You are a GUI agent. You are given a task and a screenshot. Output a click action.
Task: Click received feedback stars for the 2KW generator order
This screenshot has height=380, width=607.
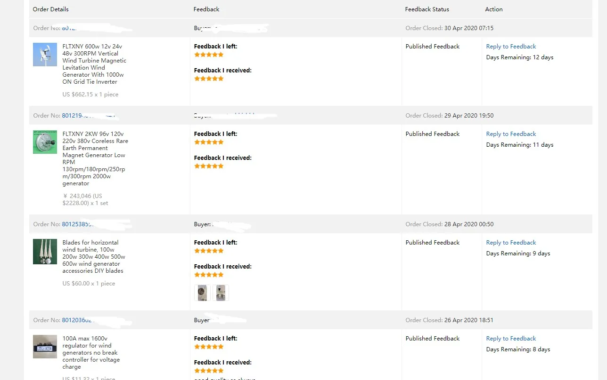click(x=209, y=166)
